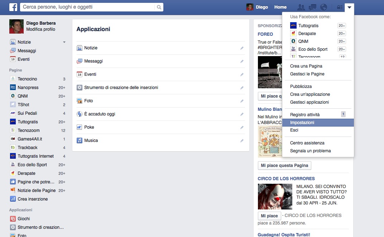
Task: Open the FOREO sponsored link
Action: 265,34
